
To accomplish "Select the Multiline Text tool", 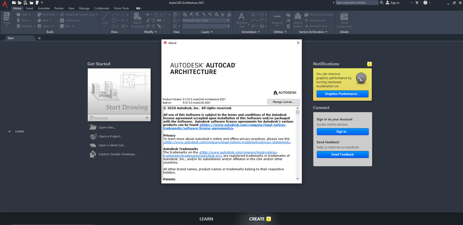I will pos(241,20).
